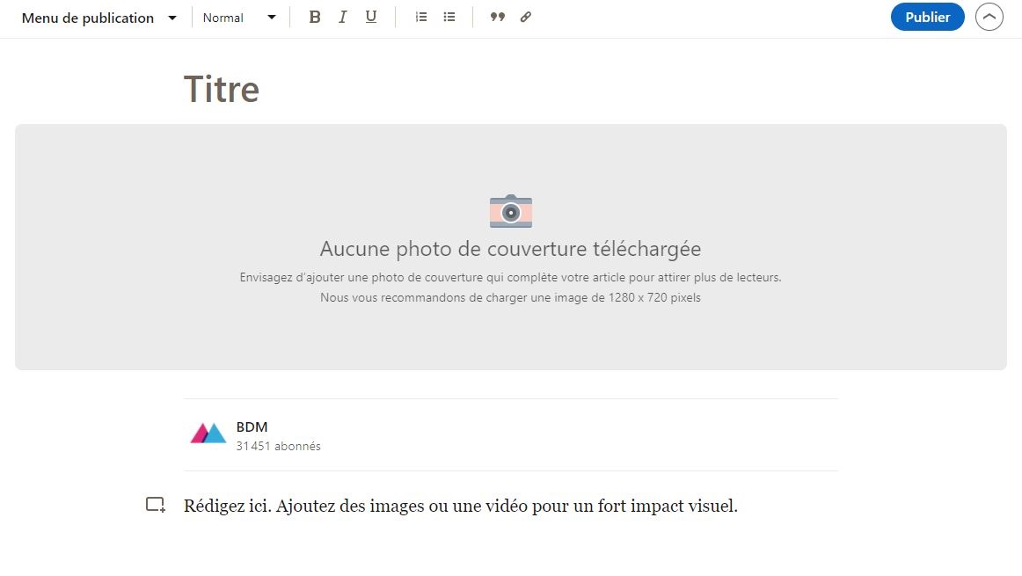Insert a bulleted list
This screenshot has width=1022, height=576.
[x=449, y=18]
